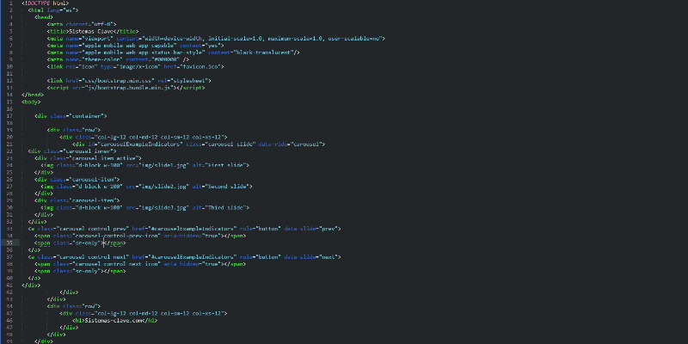Viewport: 688px width, 344px height.
Task: Click line number 33 in the gutter
Action: pyautogui.click(x=9, y=229)
